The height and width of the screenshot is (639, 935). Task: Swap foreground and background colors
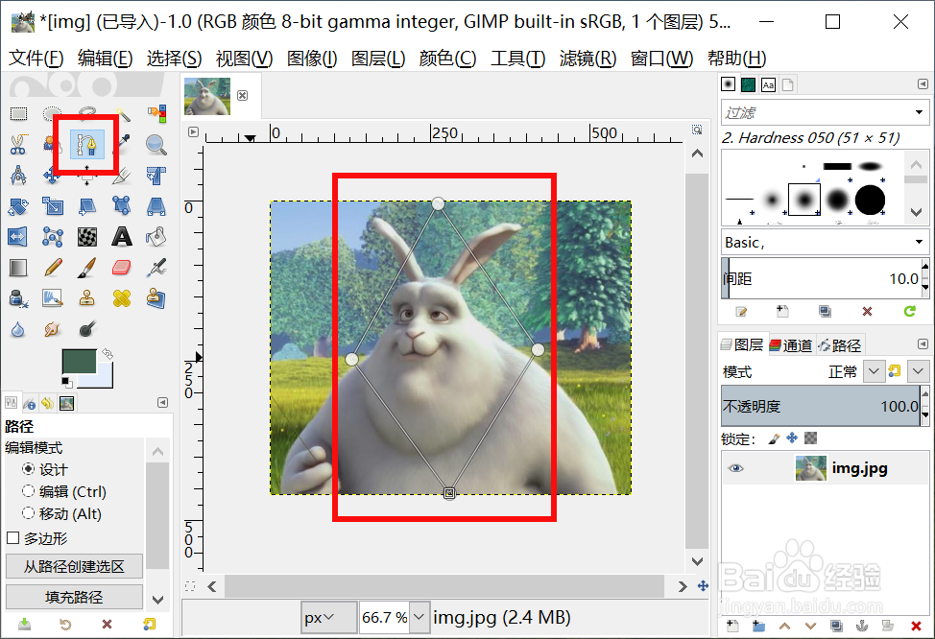click(x=108, y=354)
